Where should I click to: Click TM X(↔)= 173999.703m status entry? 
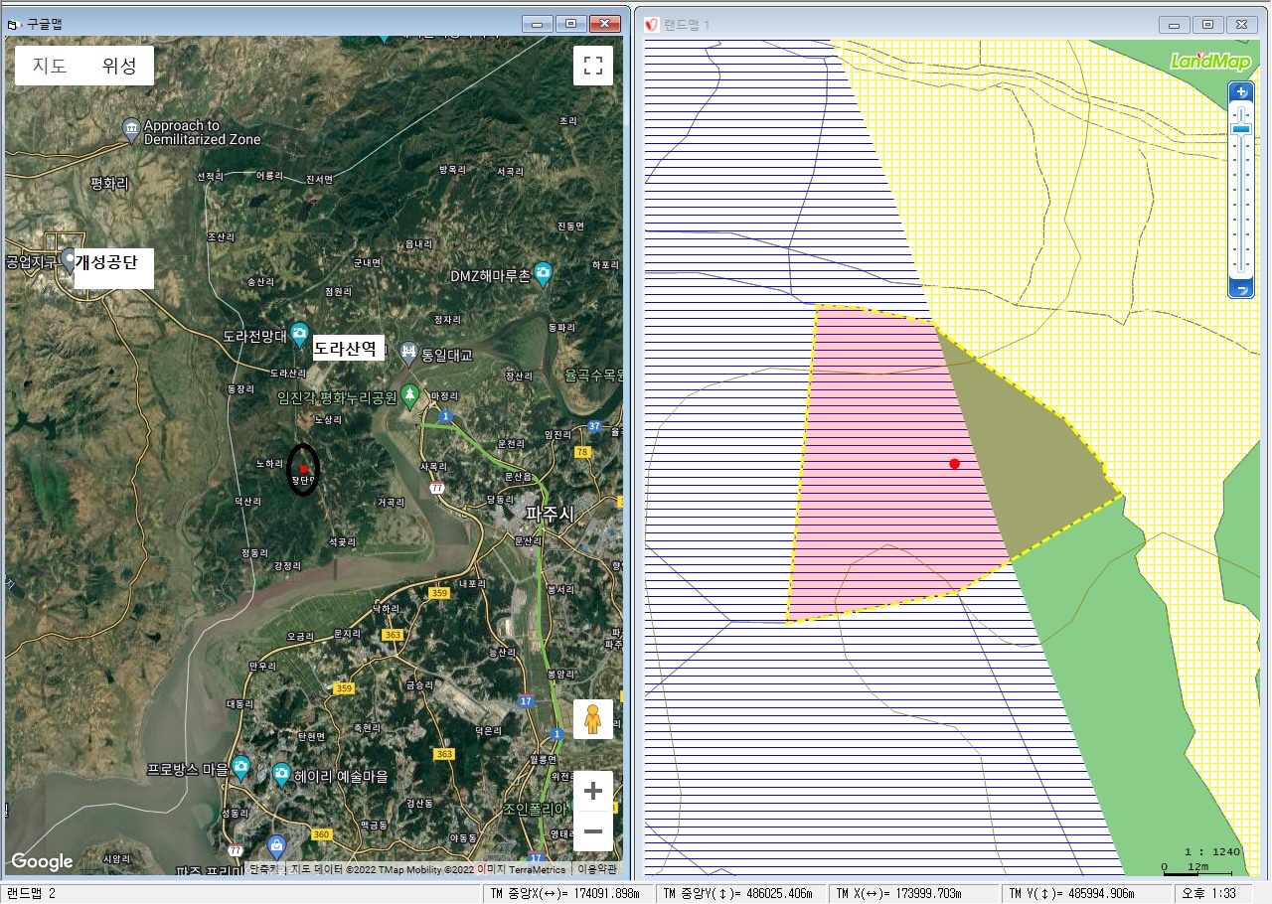point(913,893)
